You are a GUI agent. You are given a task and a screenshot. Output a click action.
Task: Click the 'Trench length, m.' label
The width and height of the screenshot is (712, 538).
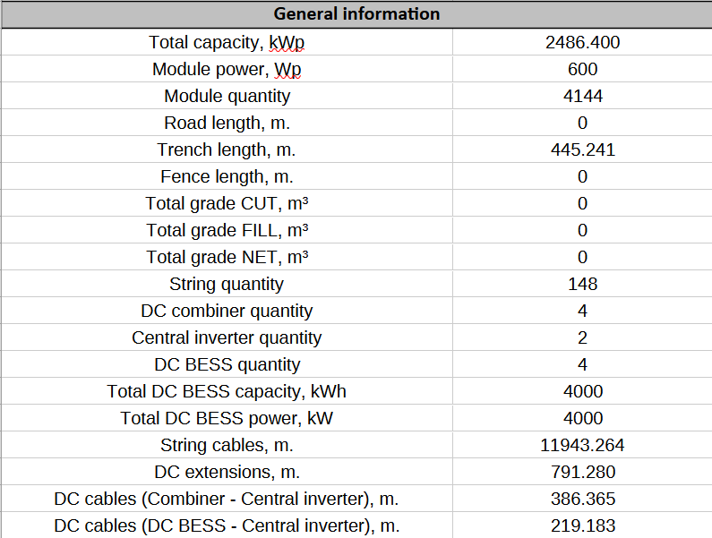[x=227, y=149]
